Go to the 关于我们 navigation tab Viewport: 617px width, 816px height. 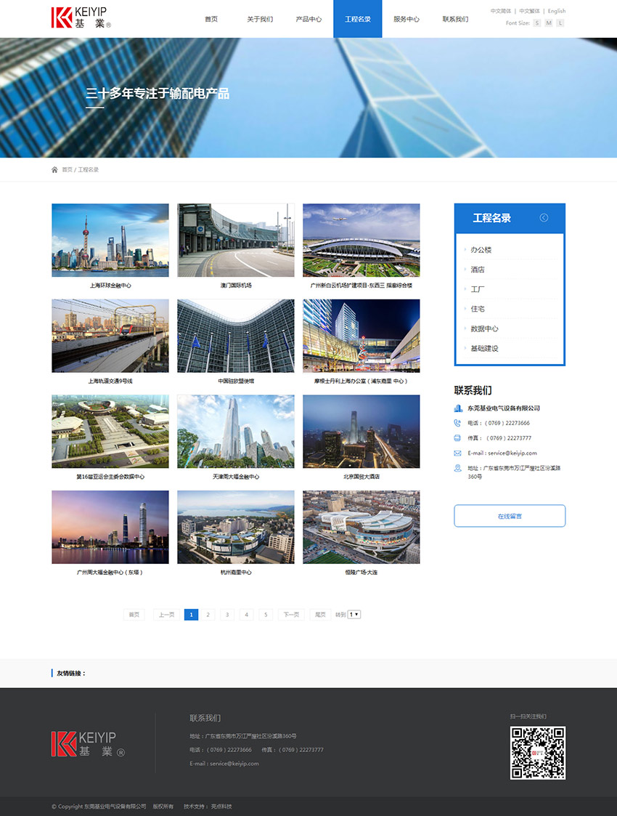coord(260,19)
